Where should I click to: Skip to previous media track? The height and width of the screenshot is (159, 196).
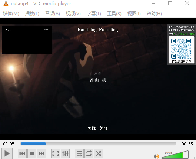click(x=22, y=153)
